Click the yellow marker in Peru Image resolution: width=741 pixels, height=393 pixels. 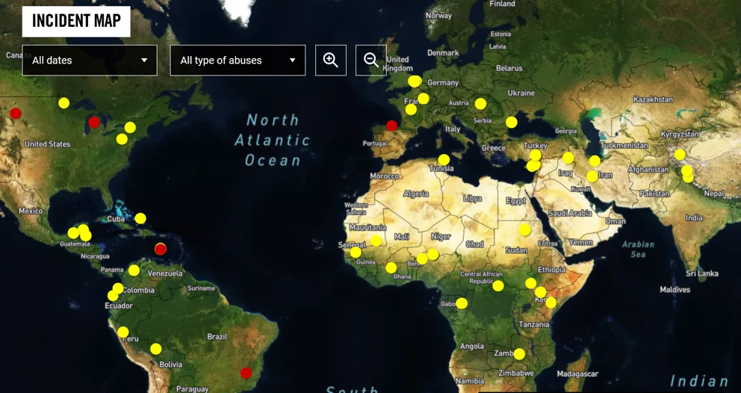tap(123, 332)
